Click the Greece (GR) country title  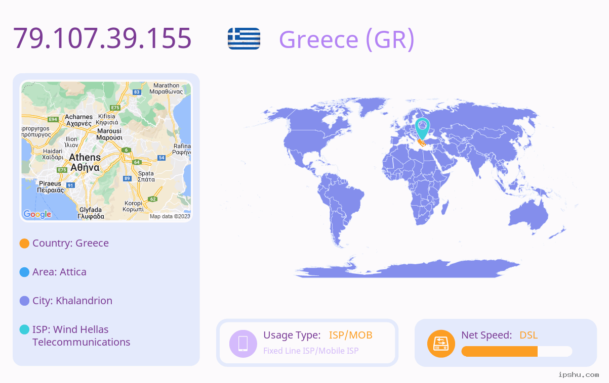tap(347, 39)
